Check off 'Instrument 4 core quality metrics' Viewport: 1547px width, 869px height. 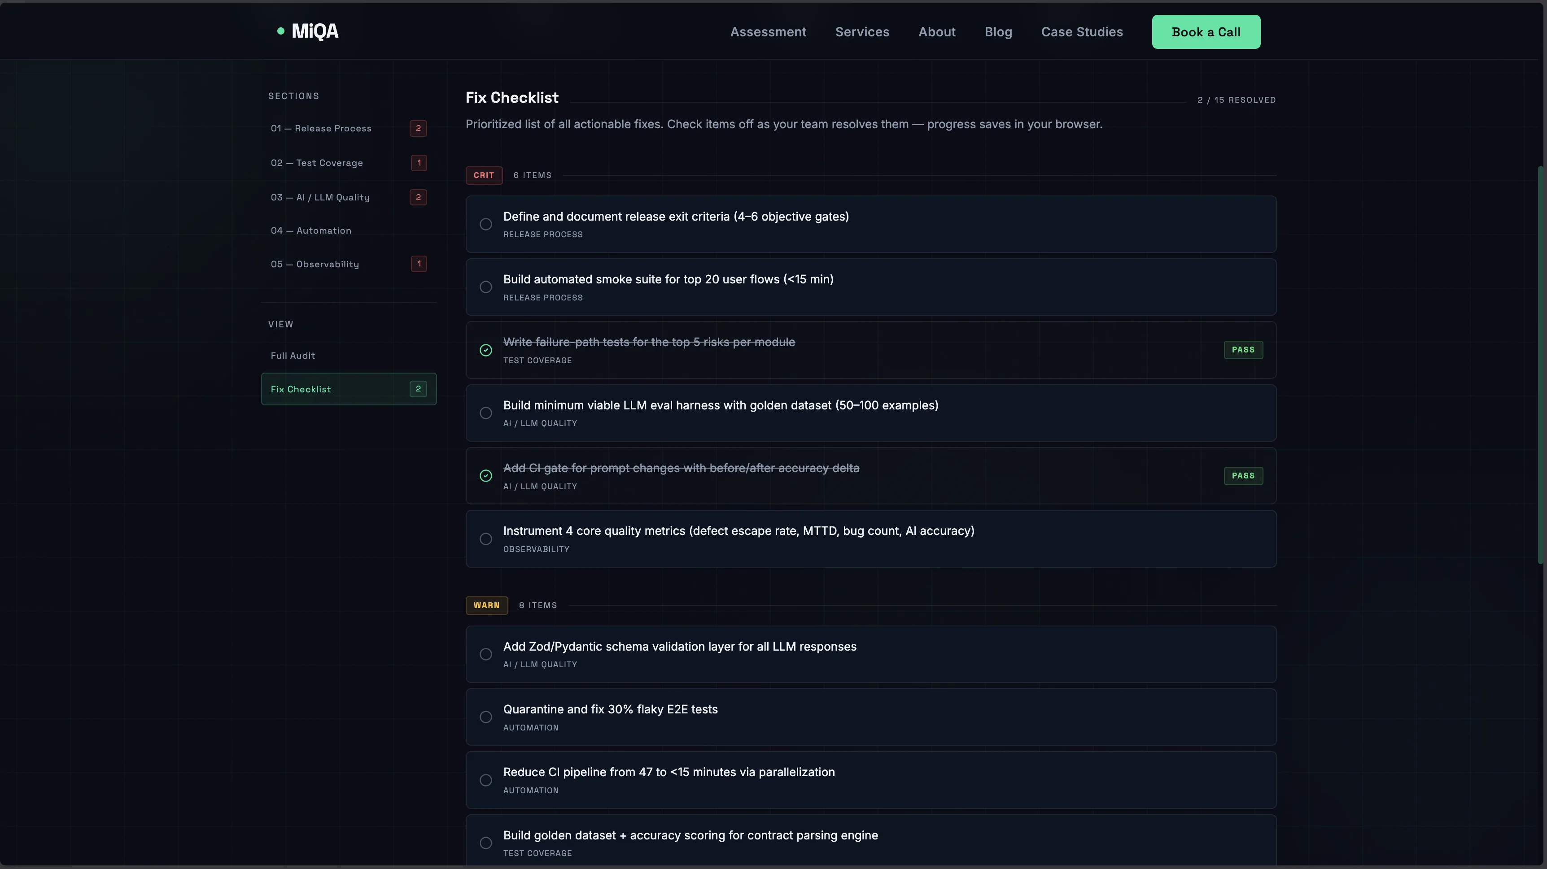486,539
